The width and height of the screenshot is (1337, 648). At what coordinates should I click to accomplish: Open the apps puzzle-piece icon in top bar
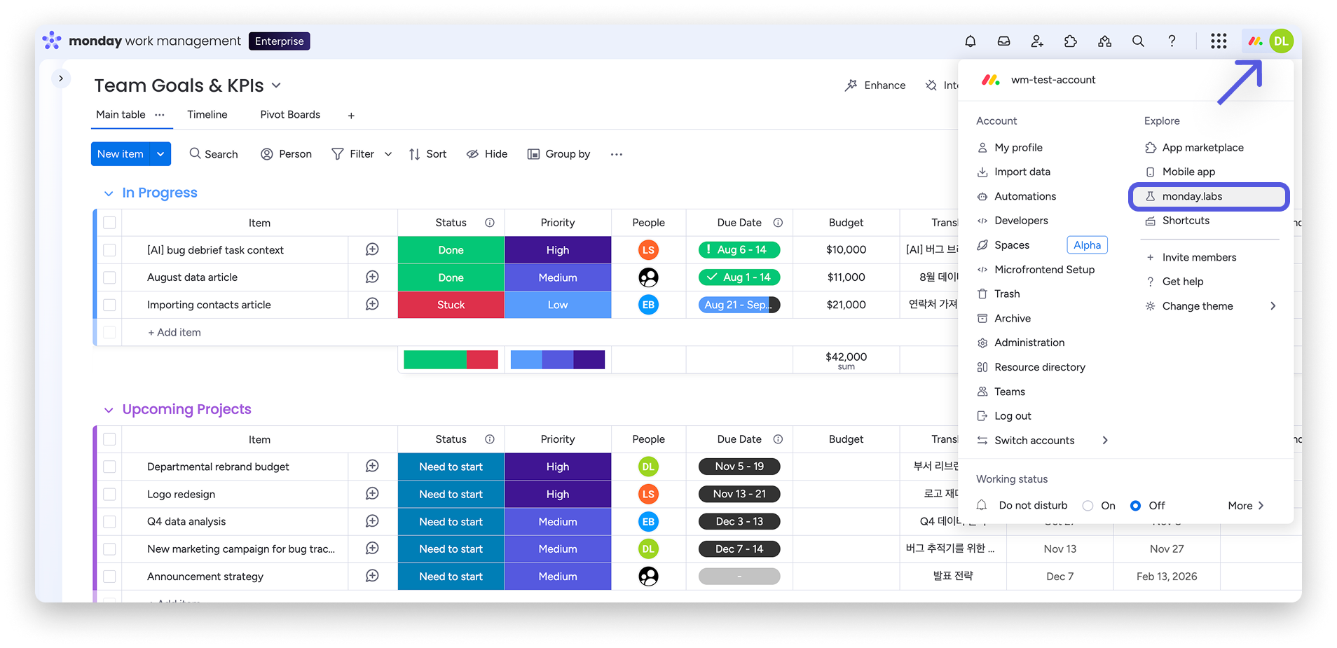[1071, 41]
